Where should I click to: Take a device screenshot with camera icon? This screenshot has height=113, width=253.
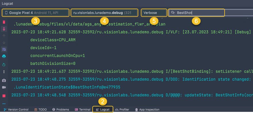(x=4, y=80)
